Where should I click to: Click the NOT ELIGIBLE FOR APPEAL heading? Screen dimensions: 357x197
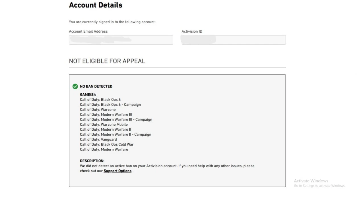pos(107,61)
